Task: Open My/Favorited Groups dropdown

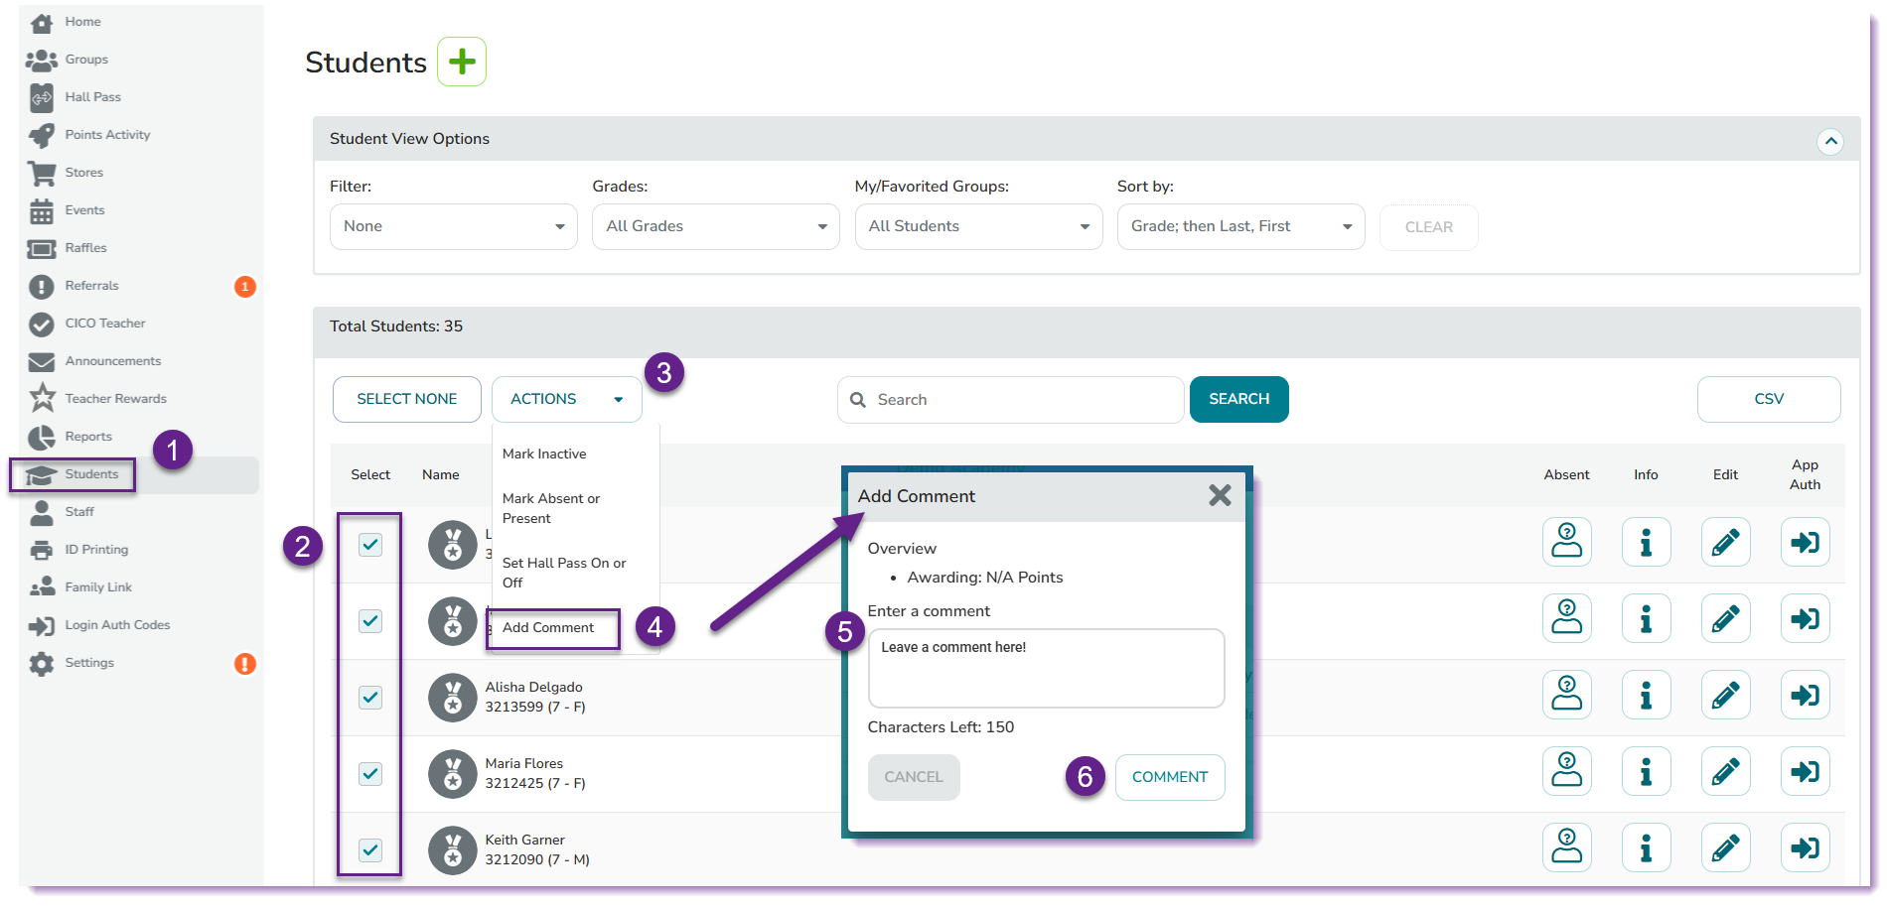Action: (x=979, y=226)
